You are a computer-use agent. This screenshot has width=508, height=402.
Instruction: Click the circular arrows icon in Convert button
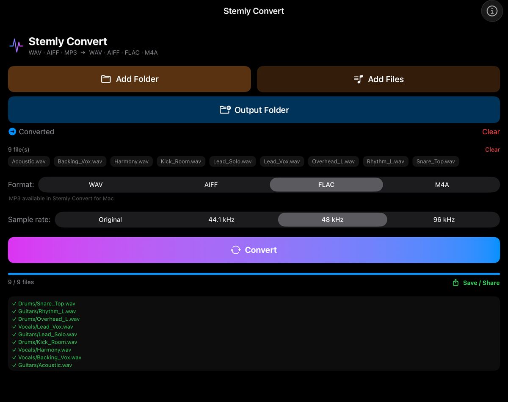coord(236,250)
